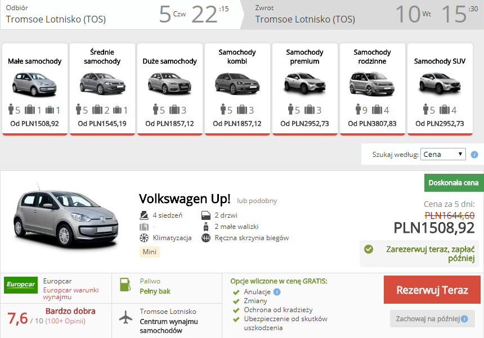This screenshot has width=484, height=338.
Task: Click the manual gearbox icon
Action: (x=206, y=238)
